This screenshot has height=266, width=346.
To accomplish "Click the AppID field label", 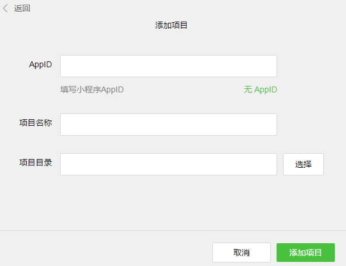I will coord(40,65).
